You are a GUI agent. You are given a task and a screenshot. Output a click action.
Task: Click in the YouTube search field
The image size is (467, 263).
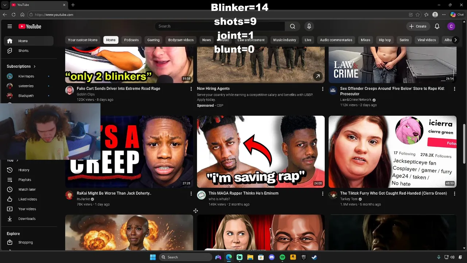[x=220, y=26]
